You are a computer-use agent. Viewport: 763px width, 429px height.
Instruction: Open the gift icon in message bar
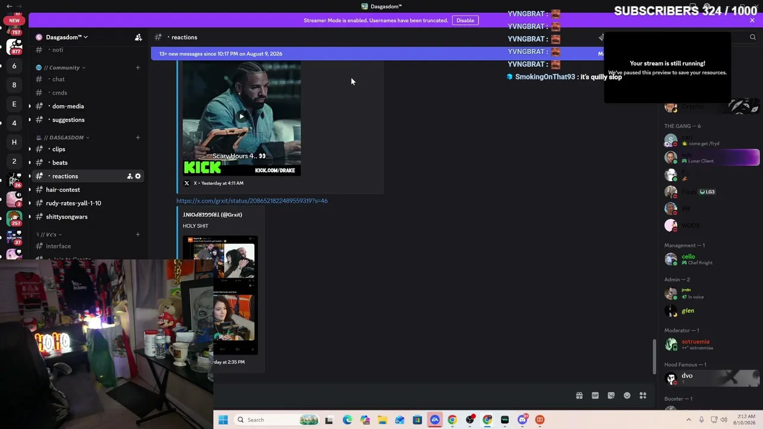coord(579,396)
